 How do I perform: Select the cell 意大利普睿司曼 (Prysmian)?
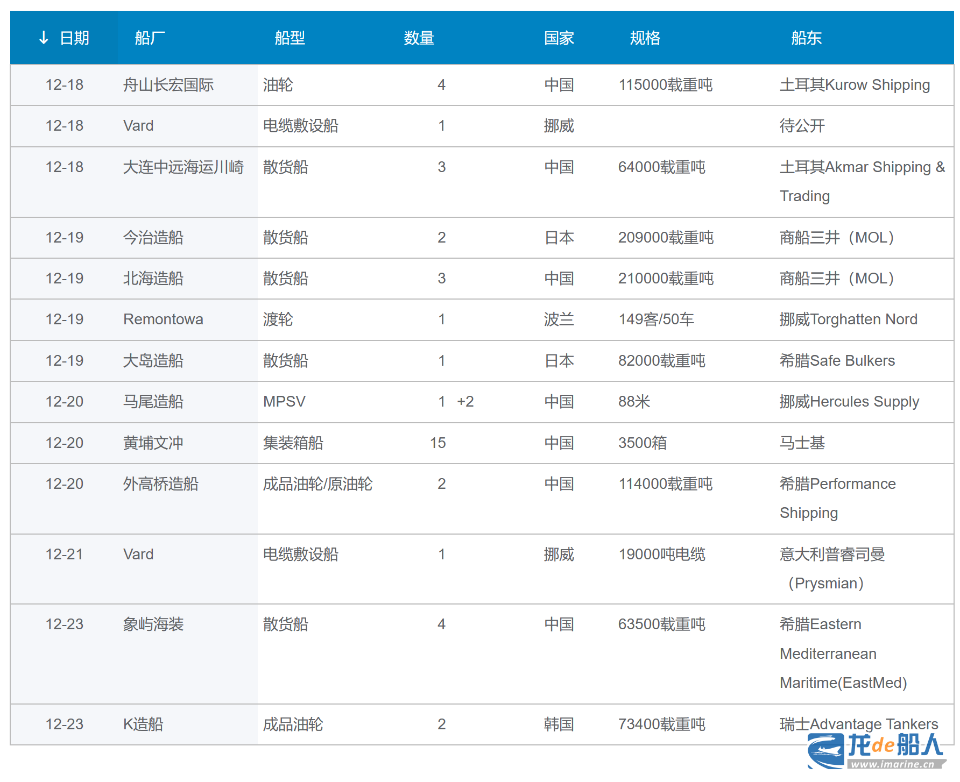coord(832,569)
